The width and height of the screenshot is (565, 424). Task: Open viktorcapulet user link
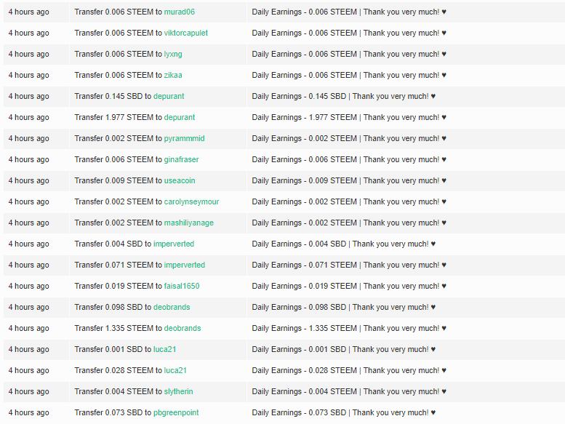(186, 33)
